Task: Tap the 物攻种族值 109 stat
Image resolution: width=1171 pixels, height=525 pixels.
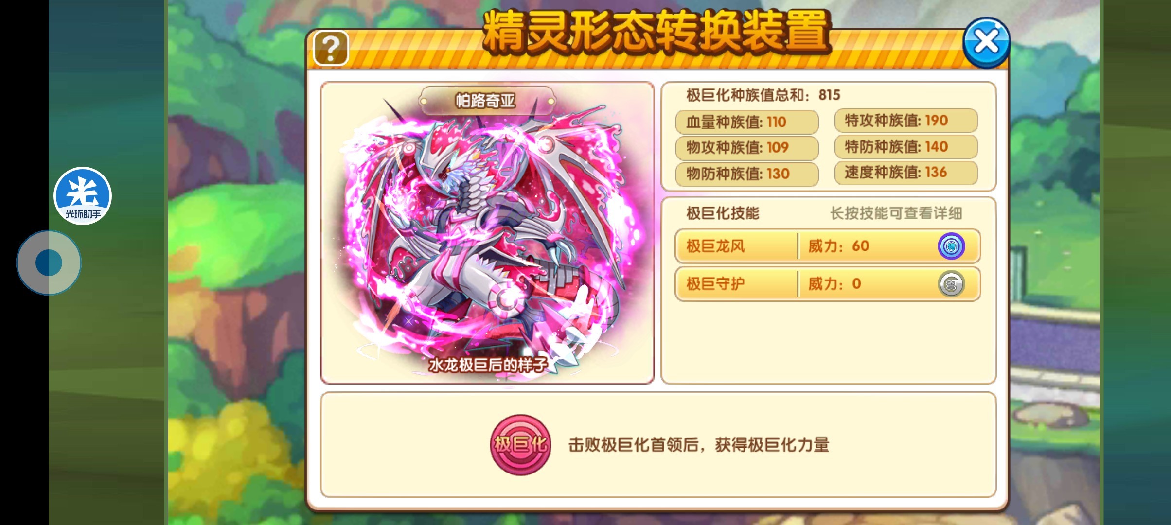Action: pyautogui.click(x=747, y=148)
